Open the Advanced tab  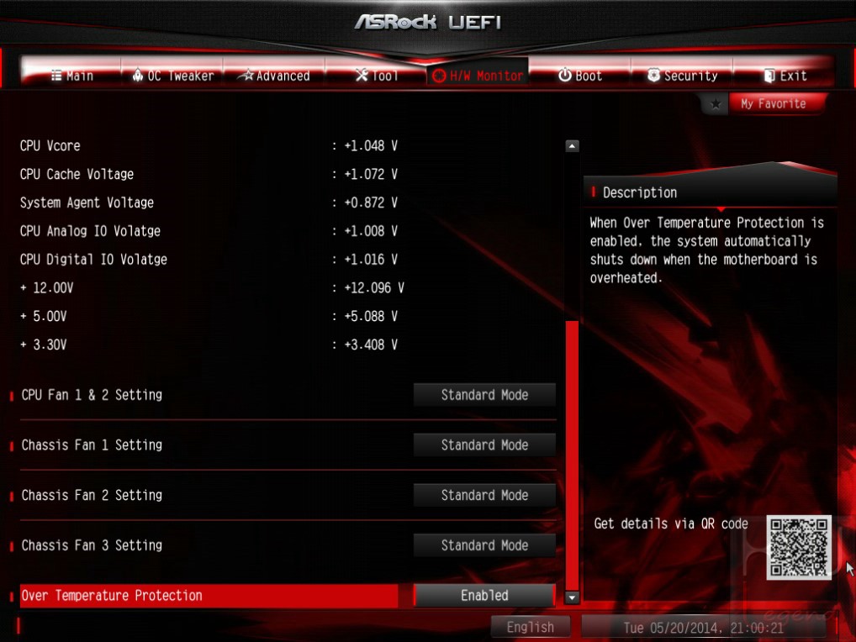pyautogui.click(x=275, y=76)
